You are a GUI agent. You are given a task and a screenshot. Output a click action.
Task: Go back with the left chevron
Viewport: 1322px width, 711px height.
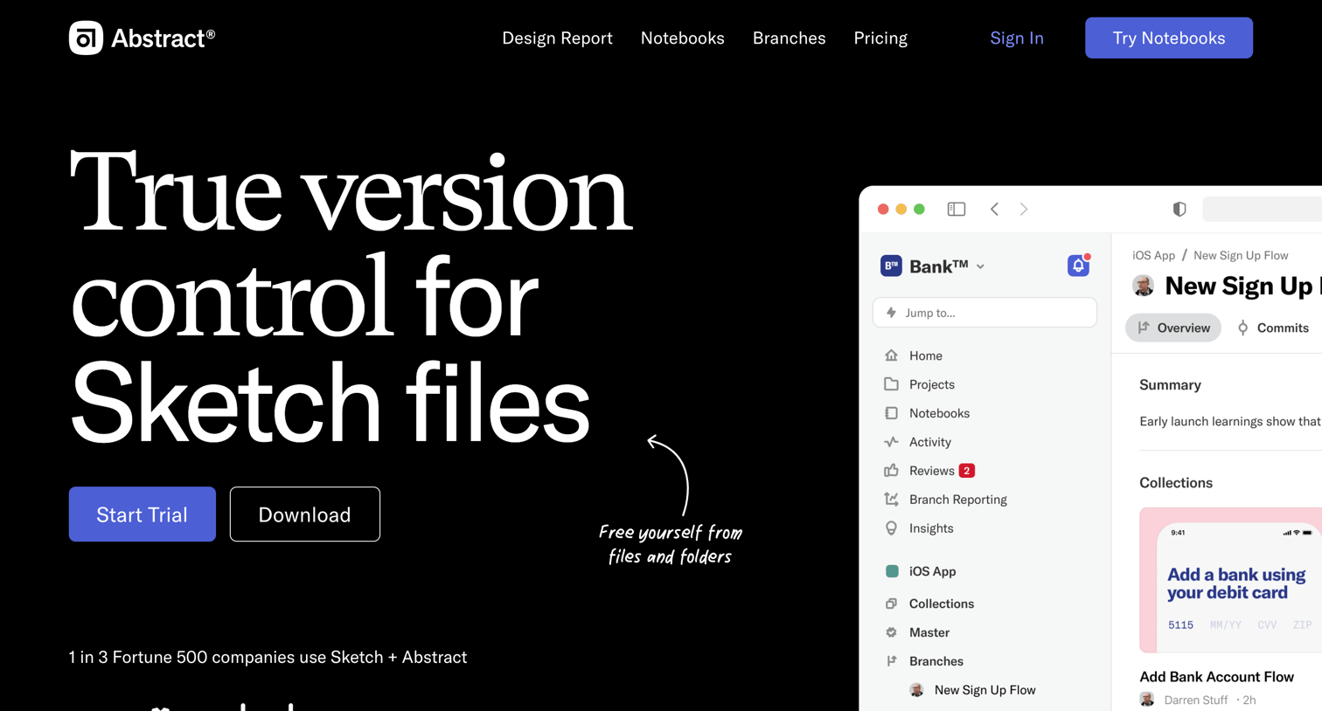[994, 209]
